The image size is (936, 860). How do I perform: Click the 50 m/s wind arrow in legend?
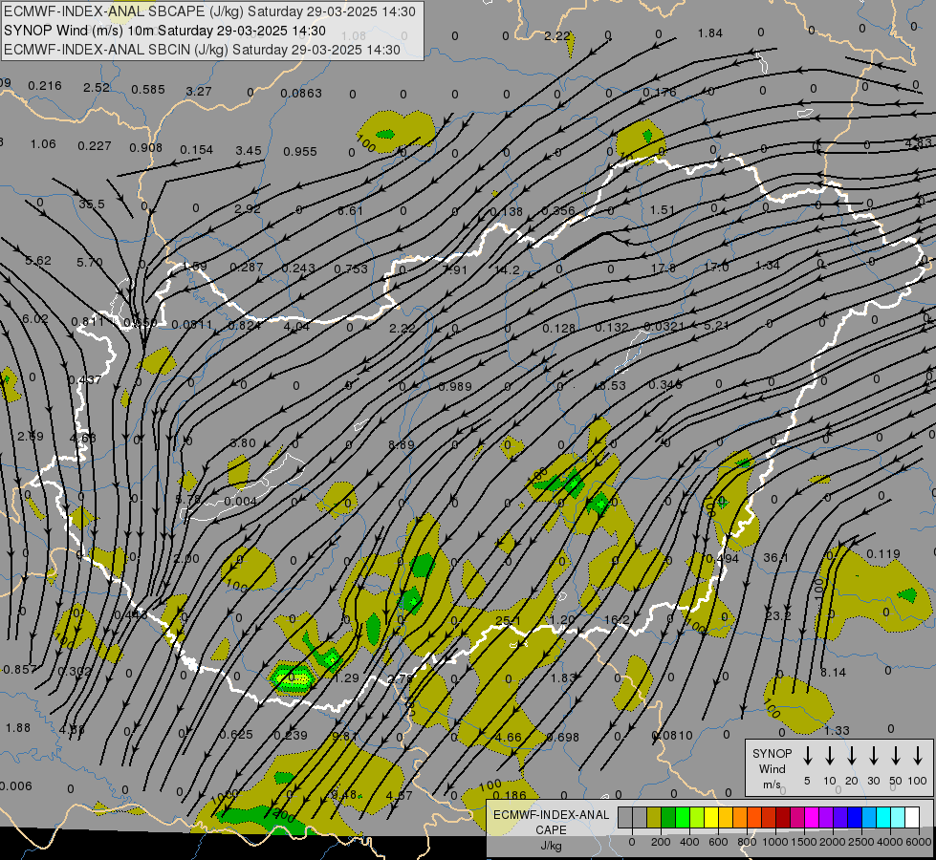click(896, 756)
